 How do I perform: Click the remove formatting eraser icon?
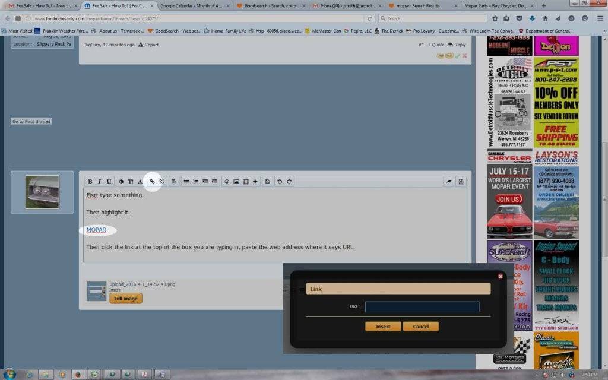click(449, 182)
